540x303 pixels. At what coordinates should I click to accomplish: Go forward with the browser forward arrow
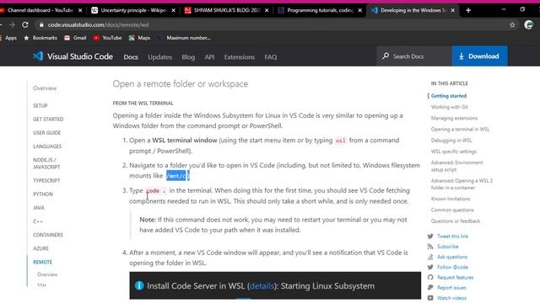point(12,24)
